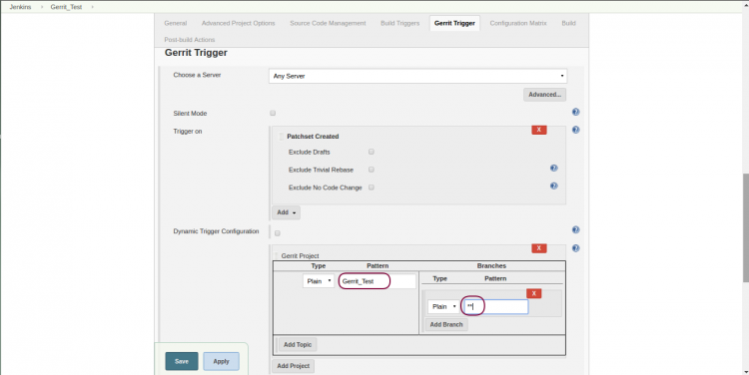Viewport: 749px width, 375px height.
Task: Open help for Dynamic Trigger Configuration
Action: pyautogui.click(x=575, y=230)
